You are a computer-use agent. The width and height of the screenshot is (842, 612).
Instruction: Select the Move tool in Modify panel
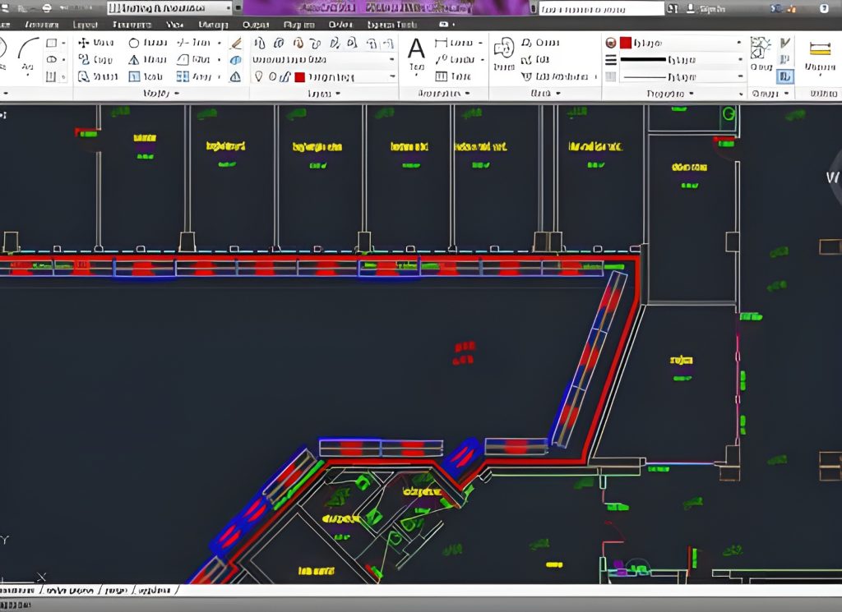tap(84, 42)
